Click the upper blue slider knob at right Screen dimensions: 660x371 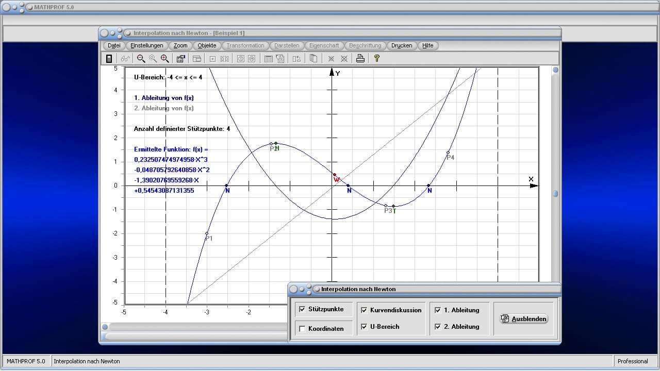tap(556, 70)
